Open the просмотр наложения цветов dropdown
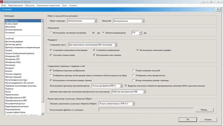This screenshot has height=126, width=223. click(x=107, y=86)
